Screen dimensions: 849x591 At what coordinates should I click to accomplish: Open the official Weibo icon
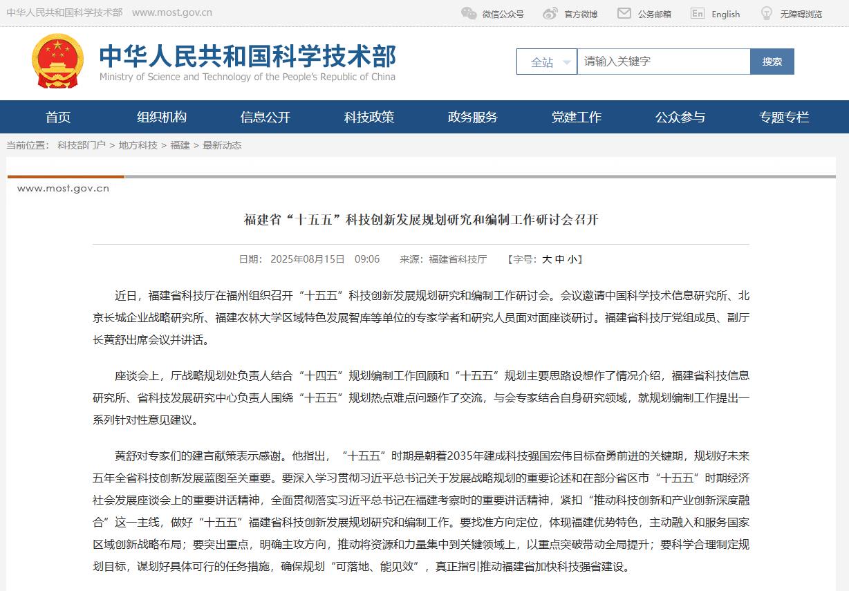point(550,13)
